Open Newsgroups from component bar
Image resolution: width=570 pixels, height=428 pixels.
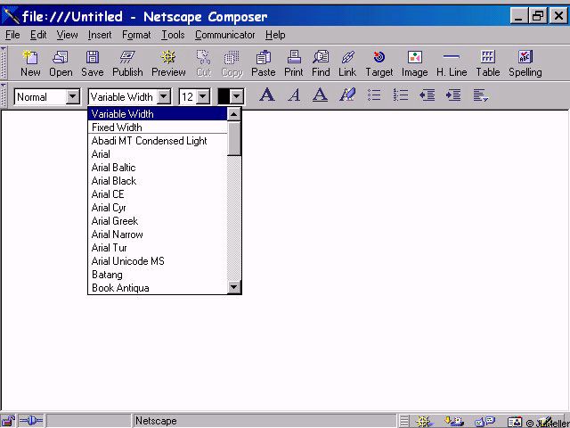tap(485, 422)
